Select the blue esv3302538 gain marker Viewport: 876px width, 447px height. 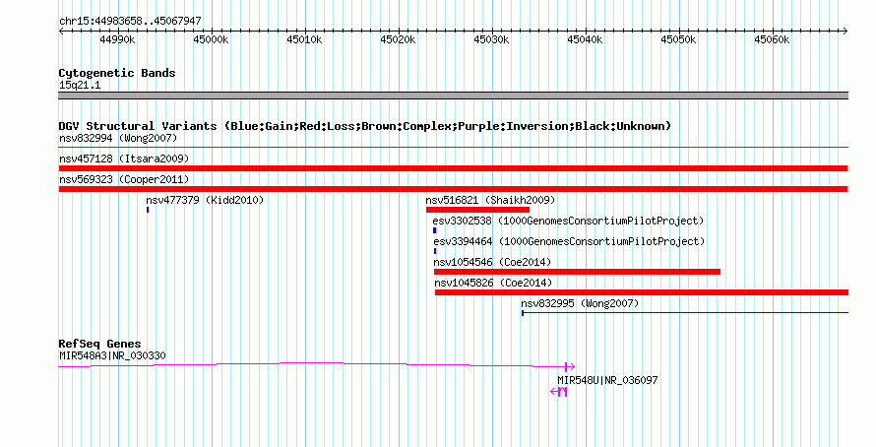click(x=435, y=230)
